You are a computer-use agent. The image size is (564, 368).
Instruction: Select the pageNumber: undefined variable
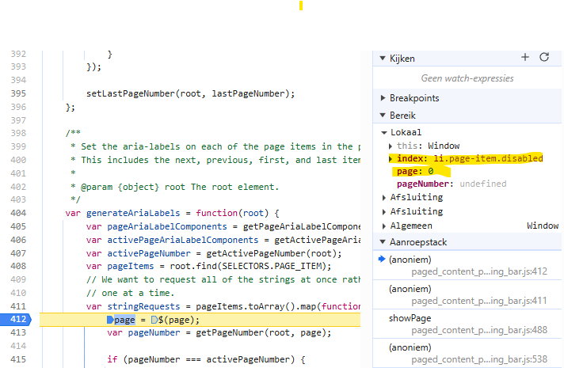click(x=452, y=184)
